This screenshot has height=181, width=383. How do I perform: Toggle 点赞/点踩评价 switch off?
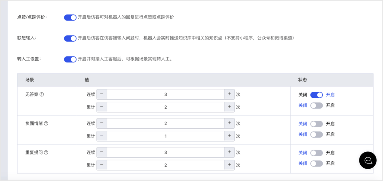(x=70, y=17)
